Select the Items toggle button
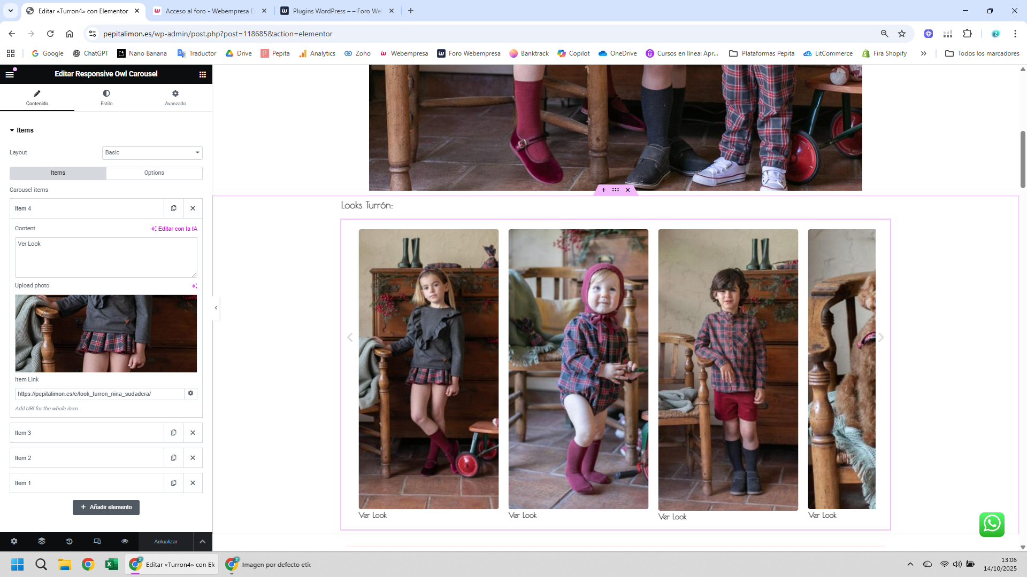Screen dimensions: 1027x577 click(58, 173)
